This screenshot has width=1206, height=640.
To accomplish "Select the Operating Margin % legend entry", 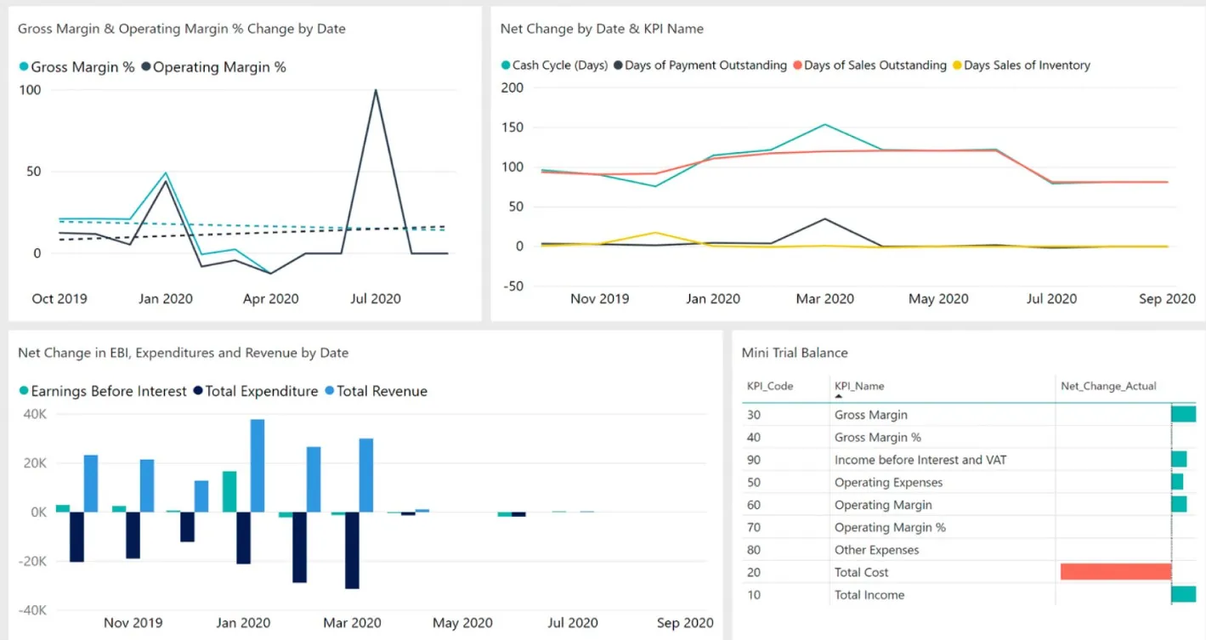I will tap(214, 67).
